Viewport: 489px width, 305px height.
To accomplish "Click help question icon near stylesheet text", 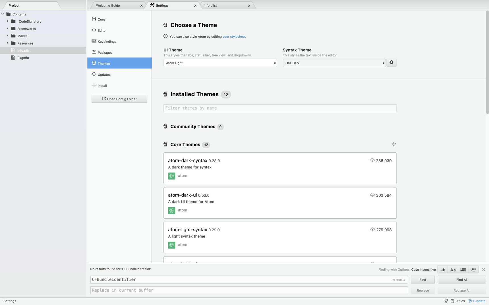I will [x=165, y=36].
